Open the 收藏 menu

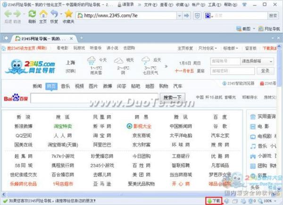[x=182, y=5]
